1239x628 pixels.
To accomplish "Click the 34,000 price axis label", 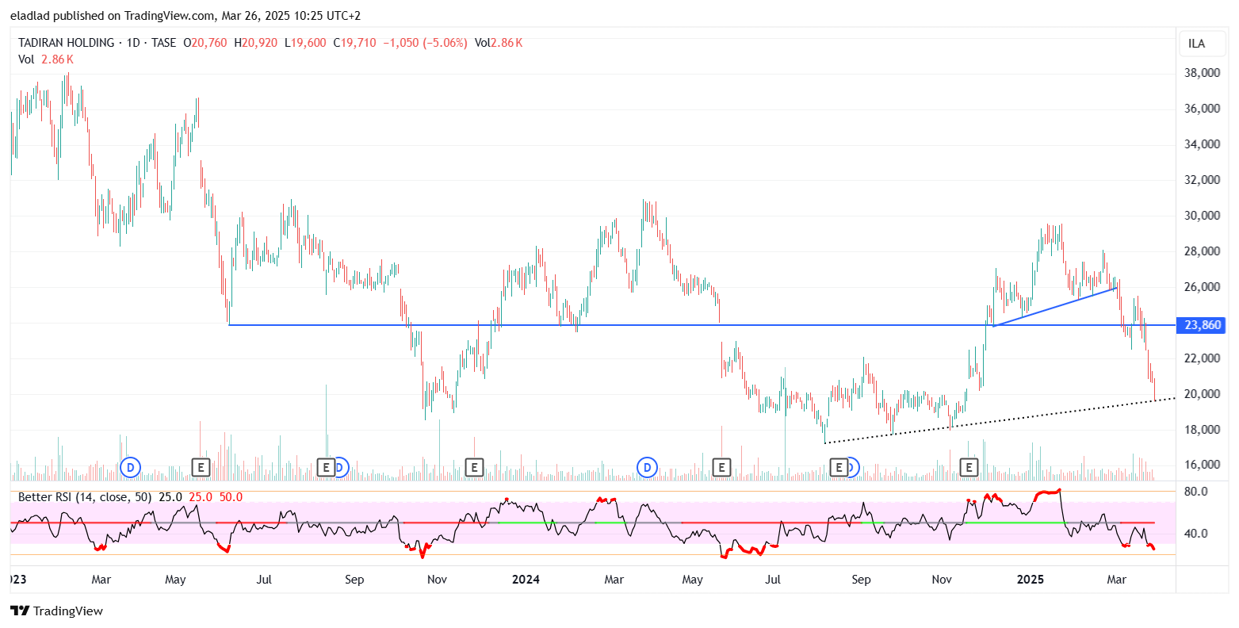I will (1202, 144).
